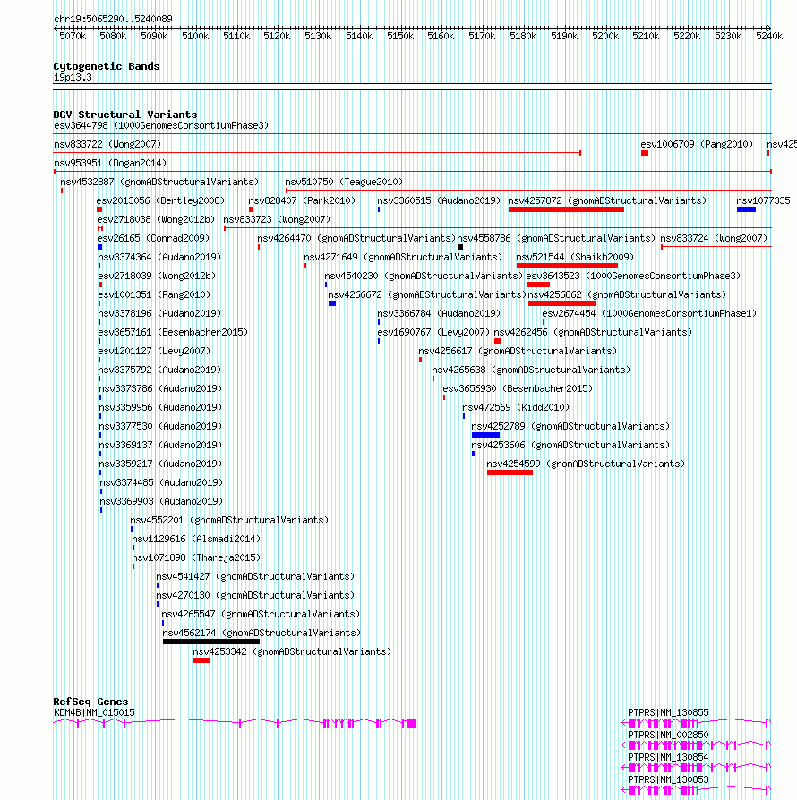Viewport: 797px width, 800px height.
Task: Click the nsv3378196 (Audano2019) label
Action: pyautogui.click(x=159, y=314)
